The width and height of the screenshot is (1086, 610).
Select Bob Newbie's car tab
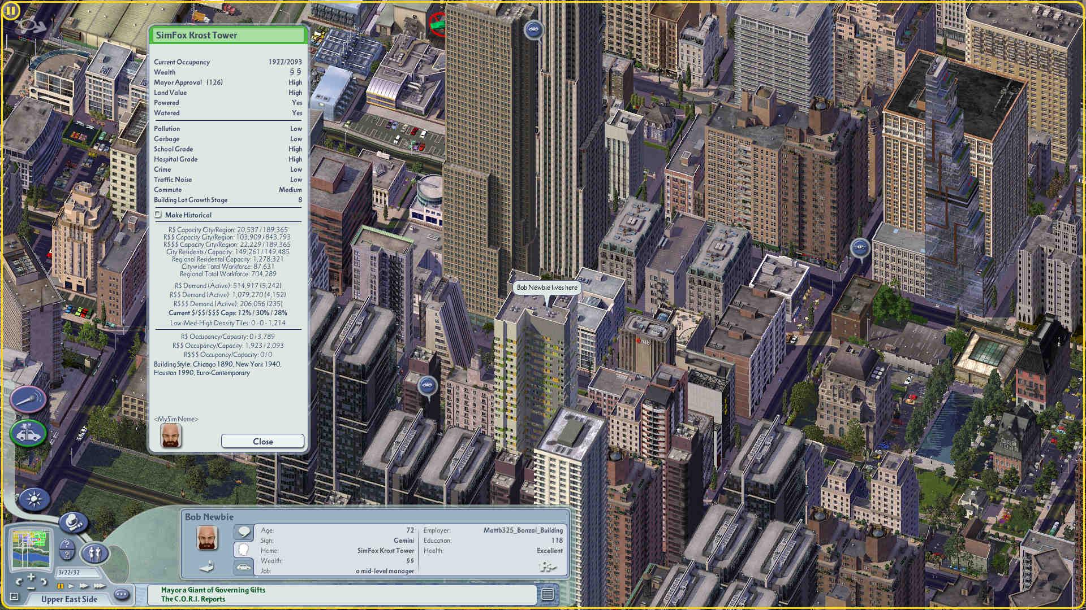(244, 567)
